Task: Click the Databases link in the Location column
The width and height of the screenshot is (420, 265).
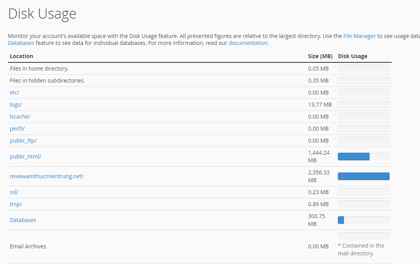Action: tap(23, 220)
